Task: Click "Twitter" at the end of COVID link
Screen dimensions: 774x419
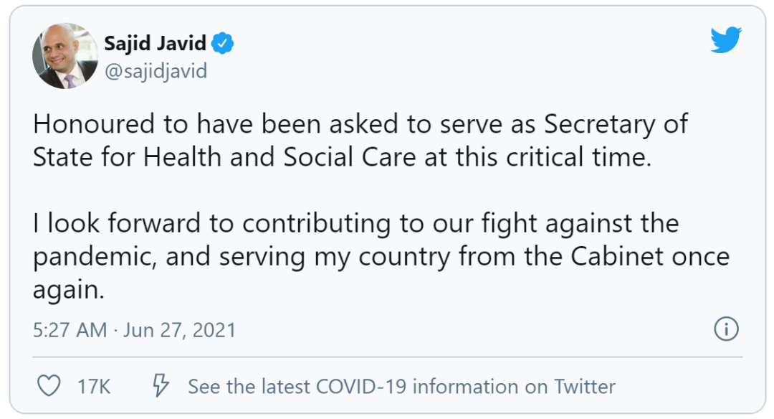Action: pyautogui.click(x=583, y=387)
